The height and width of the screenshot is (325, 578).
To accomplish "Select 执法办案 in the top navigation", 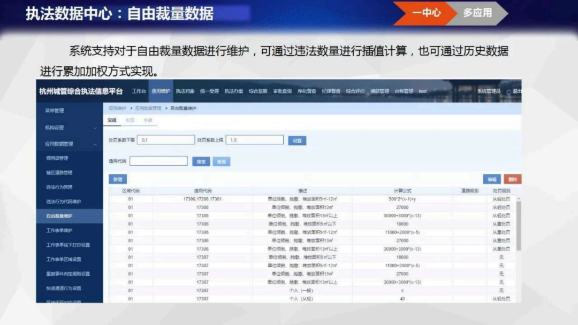I will click(x=235, y=91).
